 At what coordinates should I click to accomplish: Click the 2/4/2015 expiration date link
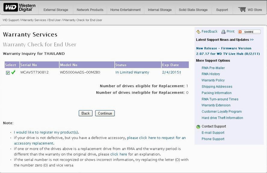pyautogui.click(x=171, y=72)
